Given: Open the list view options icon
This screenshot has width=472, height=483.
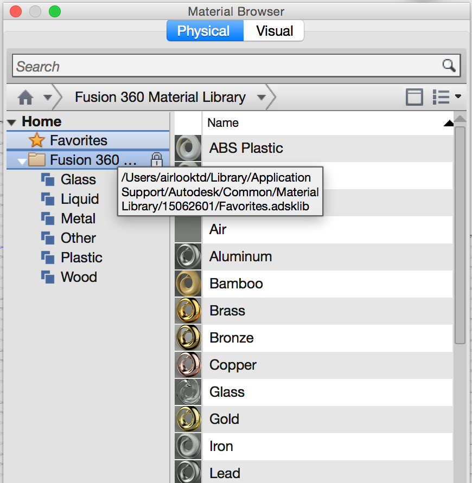Looking at the screenshot, I should [441, 98].
